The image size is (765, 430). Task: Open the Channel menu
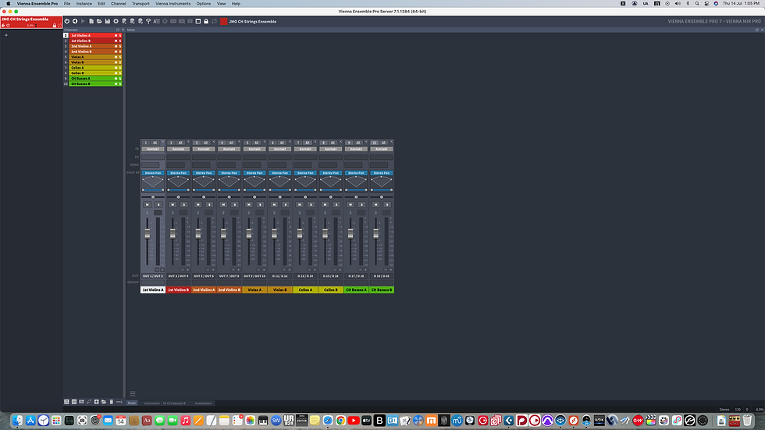tap(119, 3)
